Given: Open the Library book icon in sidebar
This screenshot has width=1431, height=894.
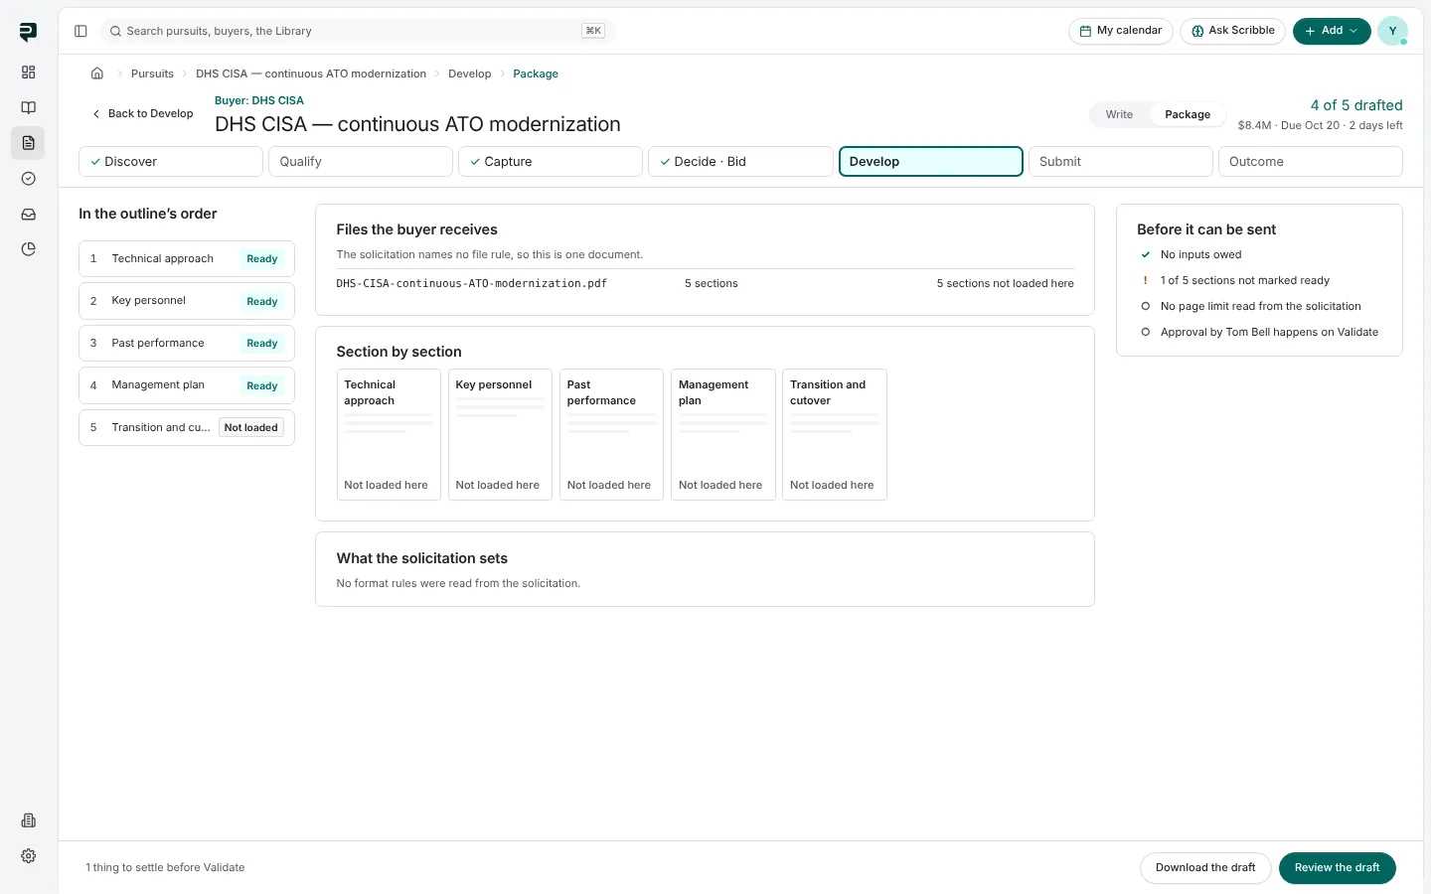Looking at the screenshot, I should (x=28, y=107).
